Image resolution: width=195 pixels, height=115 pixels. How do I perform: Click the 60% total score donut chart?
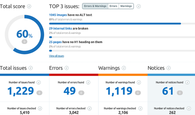[24, 34]
